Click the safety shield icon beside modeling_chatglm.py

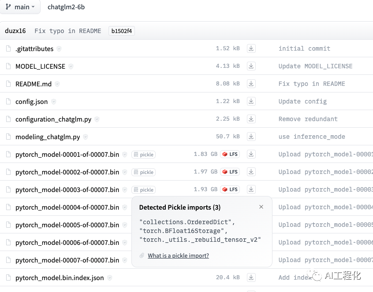[x=86, y=137]
